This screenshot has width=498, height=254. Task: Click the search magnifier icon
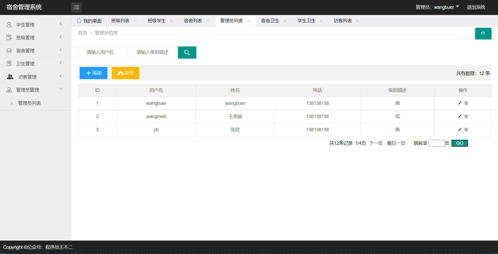(x=187, y=52)
